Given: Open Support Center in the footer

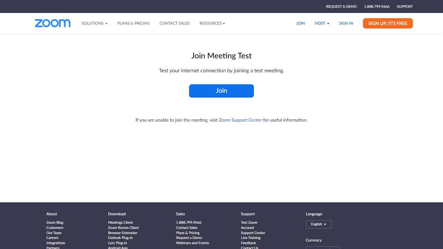Looking at the screenshot, I should (x=253, y=233).
